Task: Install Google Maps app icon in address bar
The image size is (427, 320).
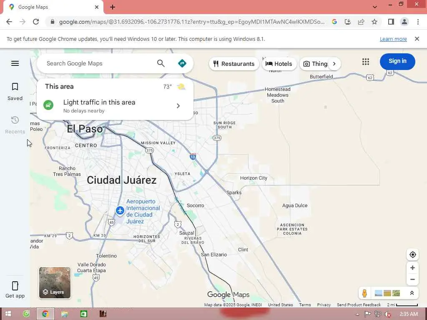Action: pos(348,22)
